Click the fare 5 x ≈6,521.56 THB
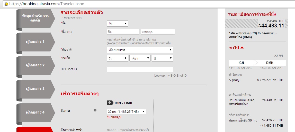Image resolution: width=295 pixels, height=132 pixels. click(x=270, y=80)
